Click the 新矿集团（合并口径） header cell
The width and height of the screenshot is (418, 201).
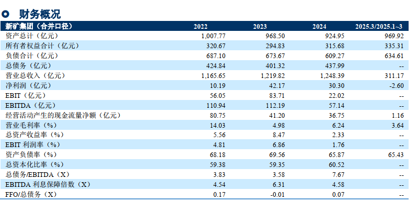(x=39, y=26)
